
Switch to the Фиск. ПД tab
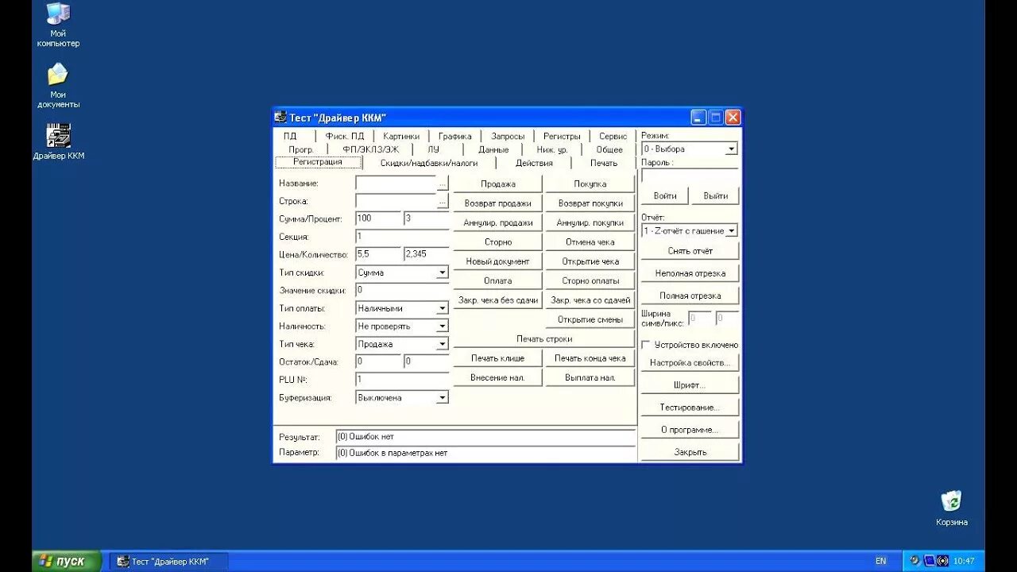click(344, 136)
